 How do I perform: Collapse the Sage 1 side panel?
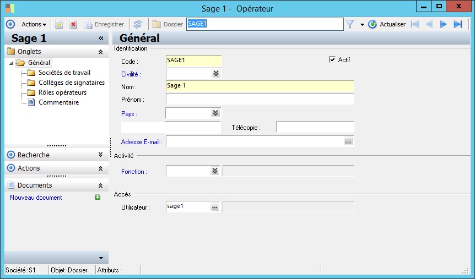pyautogui.click(x=101, y=39)
